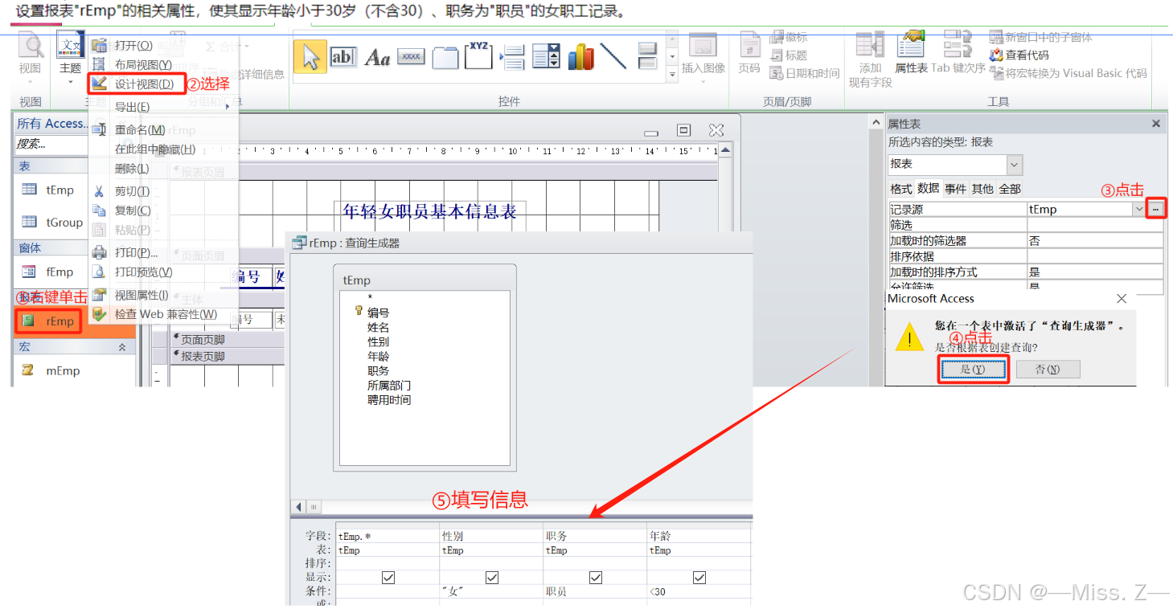The width and height of the screenshot is (1173, 613).
Task: Click the report designer vertical scrollbar up arrow
Action: [725, 149]
